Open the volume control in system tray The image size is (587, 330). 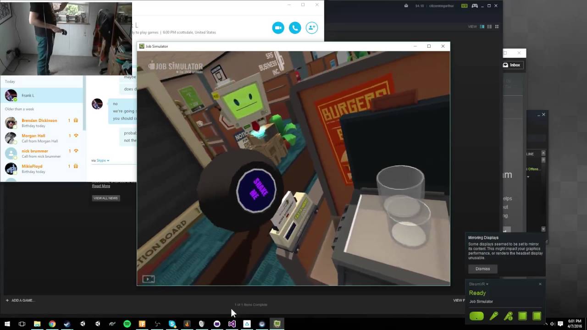pos(552,324)
